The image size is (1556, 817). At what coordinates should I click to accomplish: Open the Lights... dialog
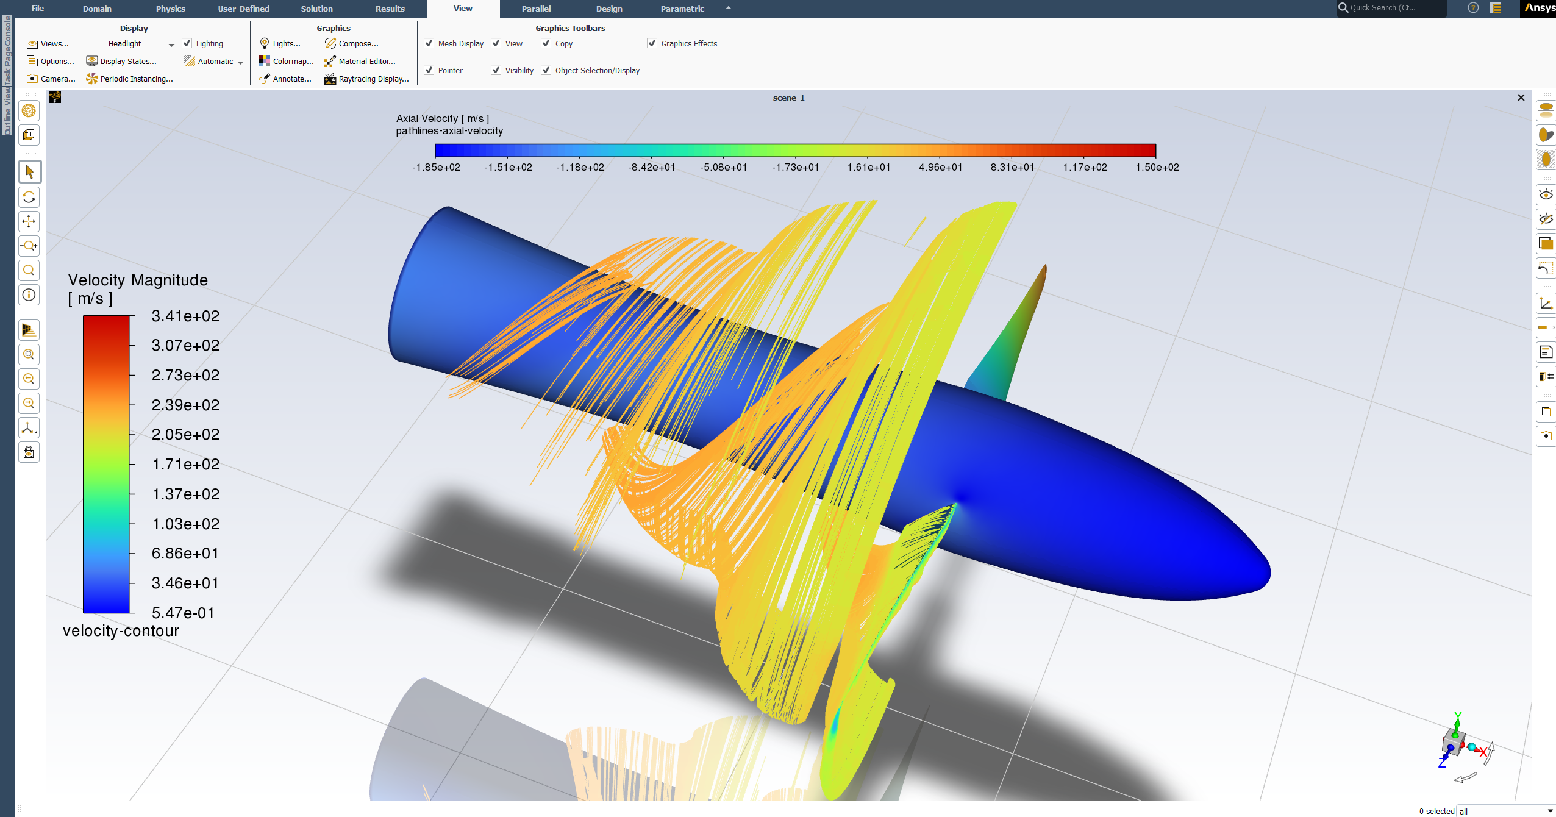click(x=280, y=44)
